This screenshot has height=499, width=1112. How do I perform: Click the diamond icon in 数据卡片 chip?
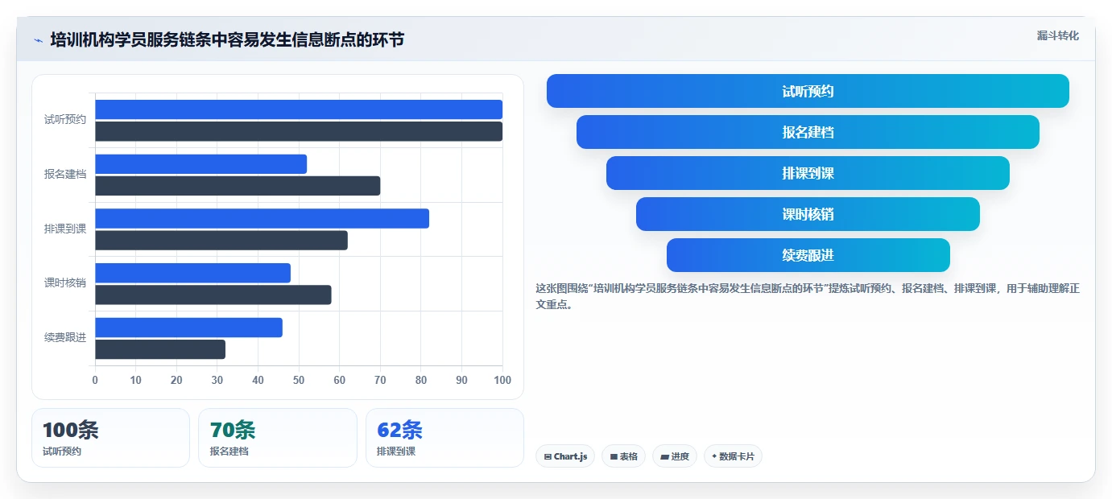click(x=714, y=456)
